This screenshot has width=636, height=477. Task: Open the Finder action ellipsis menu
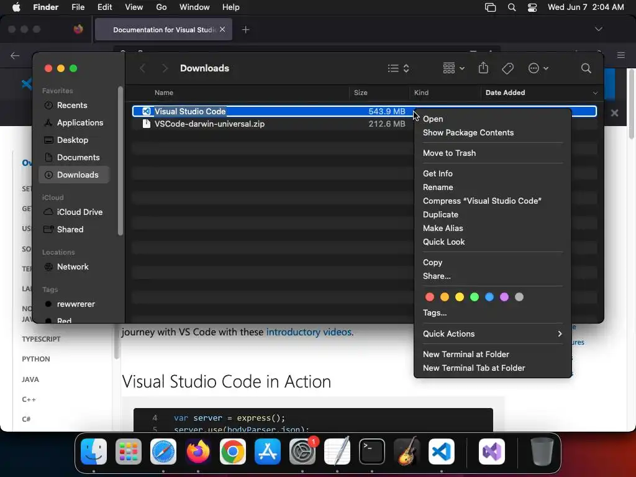coord(538,68)
